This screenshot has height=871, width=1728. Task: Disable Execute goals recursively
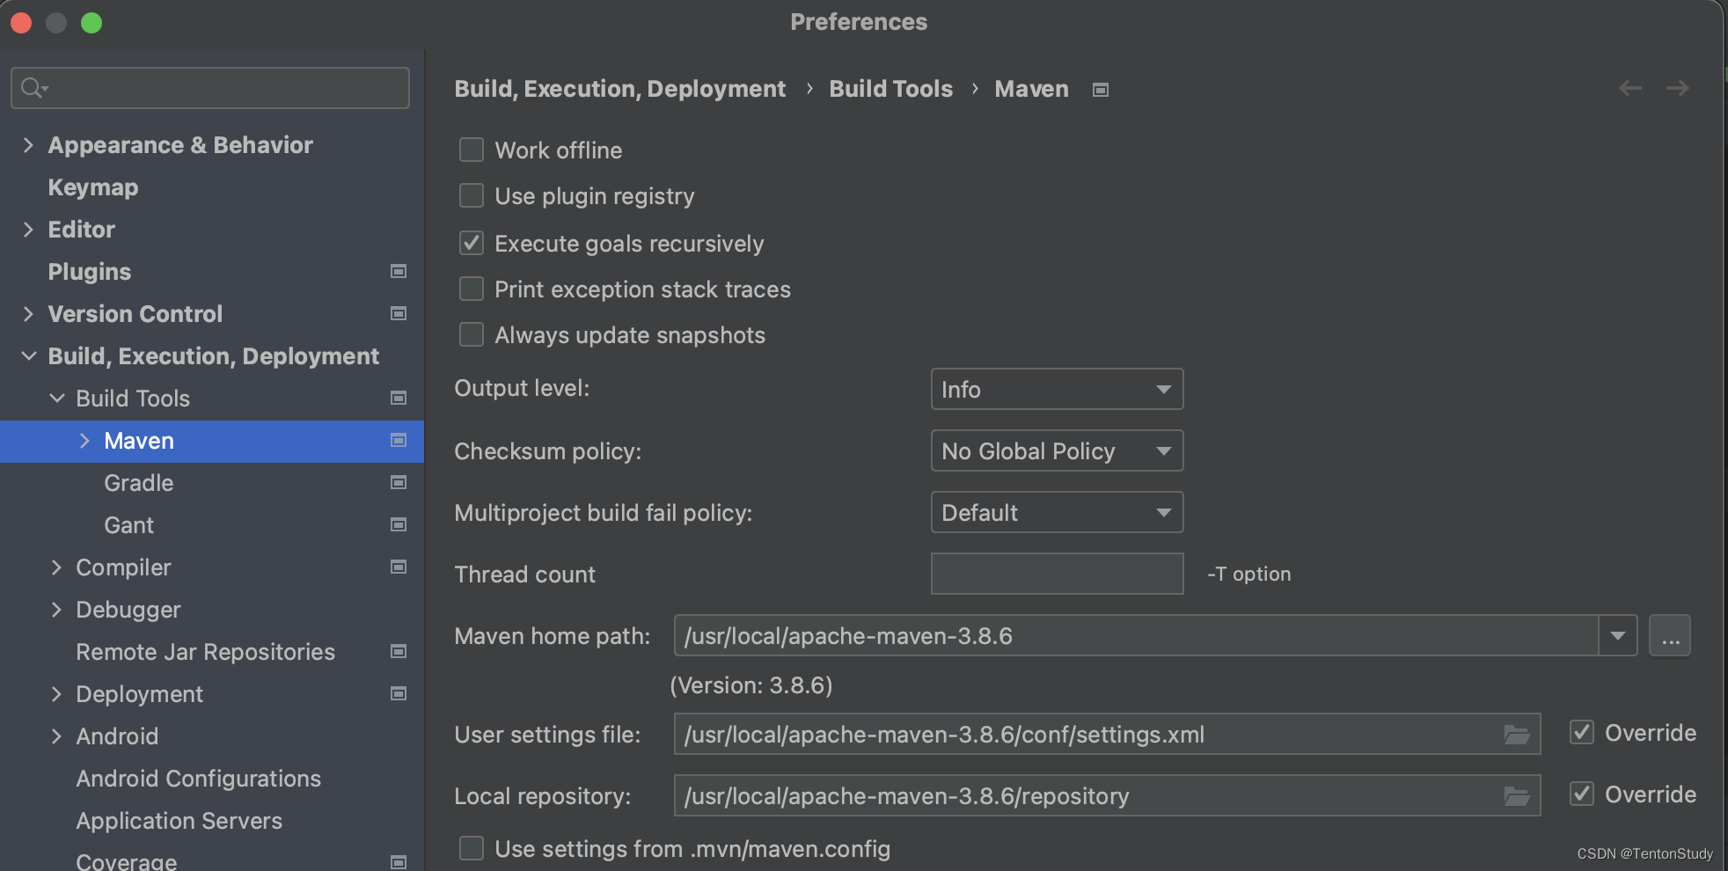point(472,243)
